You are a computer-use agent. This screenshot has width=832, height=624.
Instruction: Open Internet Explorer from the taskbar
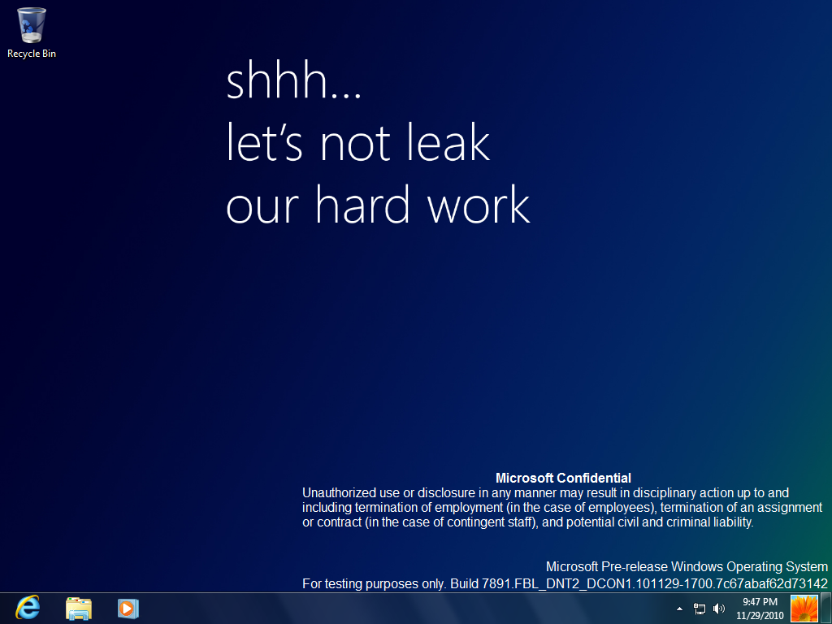pos(27,608)
